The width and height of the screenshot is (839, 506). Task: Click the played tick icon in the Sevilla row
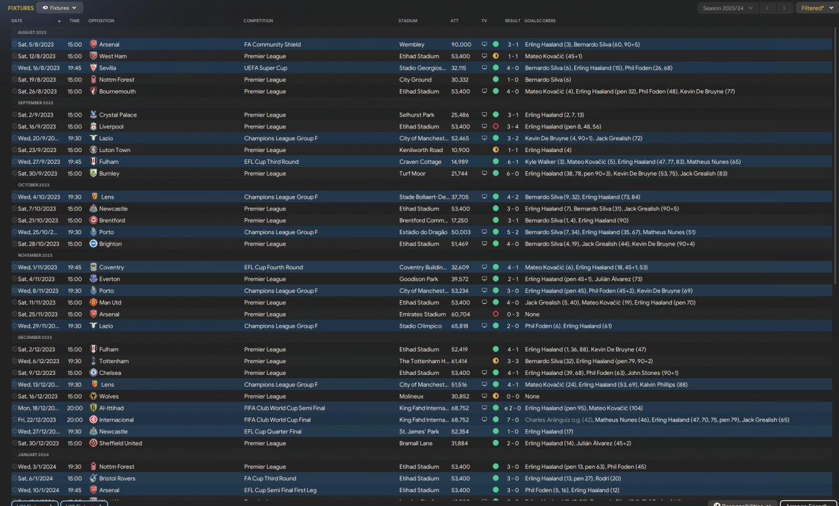(14, 68)
